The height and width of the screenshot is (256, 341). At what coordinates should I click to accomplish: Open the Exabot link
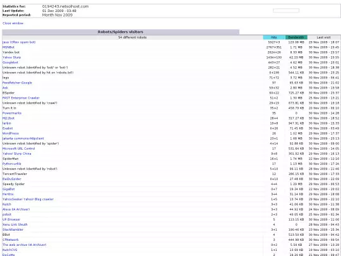(8, 128)
